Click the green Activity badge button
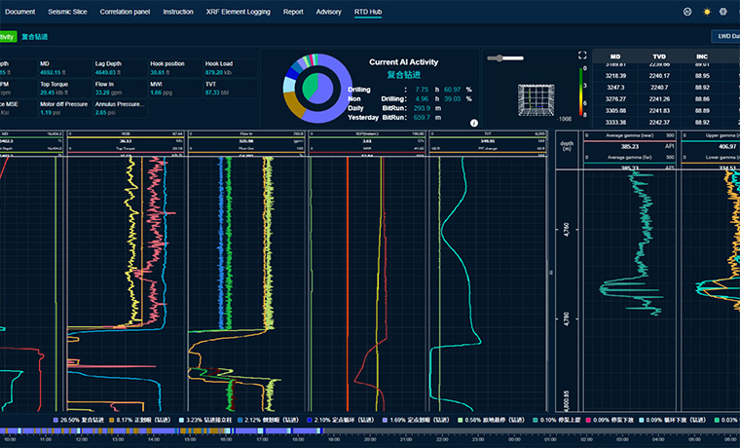The width and height of the screenshot is (740, 448). point(8,36)
